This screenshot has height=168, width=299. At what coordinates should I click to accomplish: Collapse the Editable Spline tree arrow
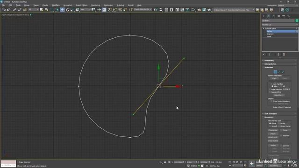[x=263, y=28]
